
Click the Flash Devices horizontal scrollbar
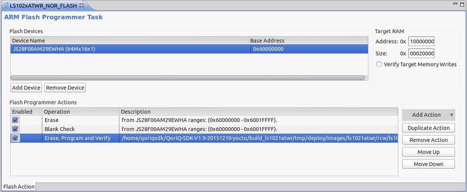tap(187, 78)
